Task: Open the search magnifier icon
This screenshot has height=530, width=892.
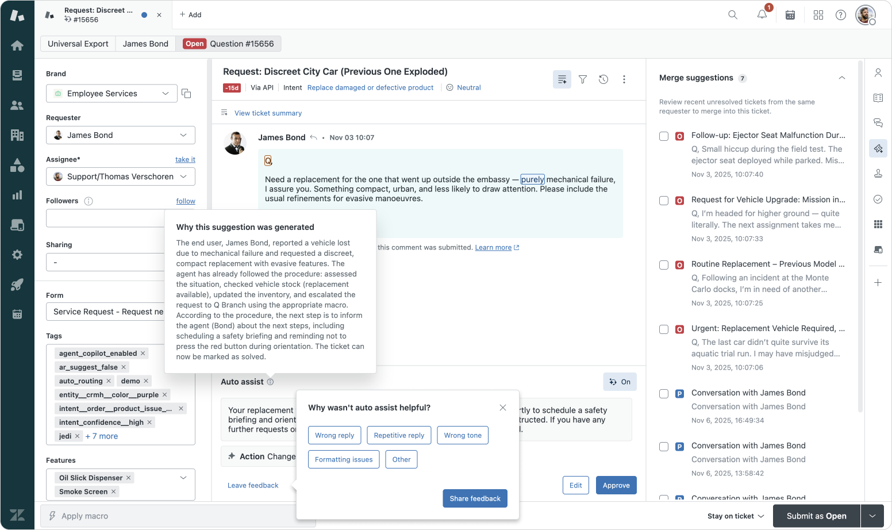Action: click(733, 15)
